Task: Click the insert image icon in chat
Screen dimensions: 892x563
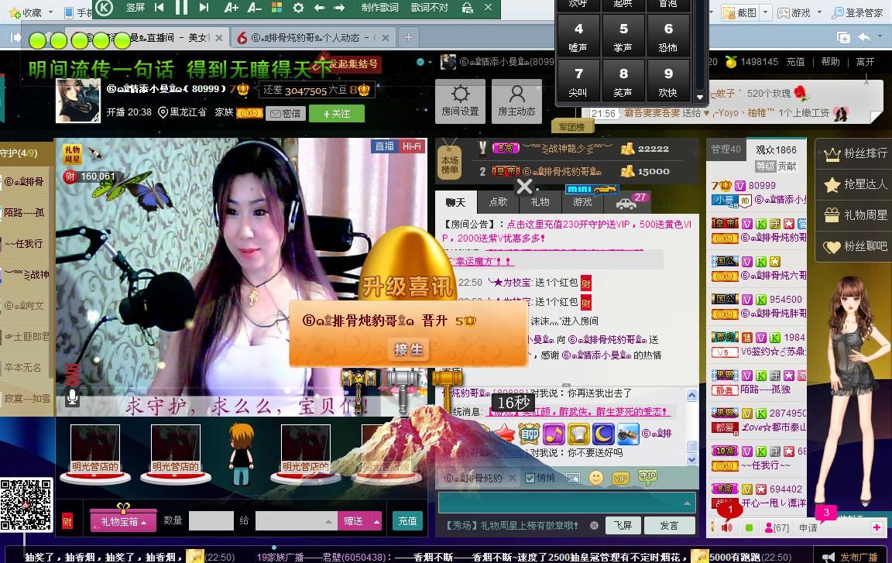Action: click(573, 478)
